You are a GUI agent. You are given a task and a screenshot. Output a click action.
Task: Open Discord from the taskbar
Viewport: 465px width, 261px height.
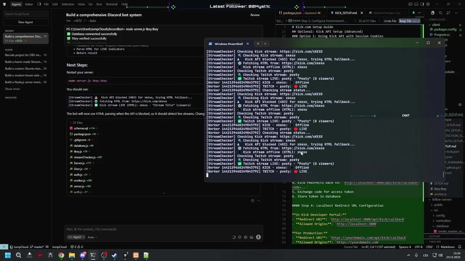coord(82,256)
